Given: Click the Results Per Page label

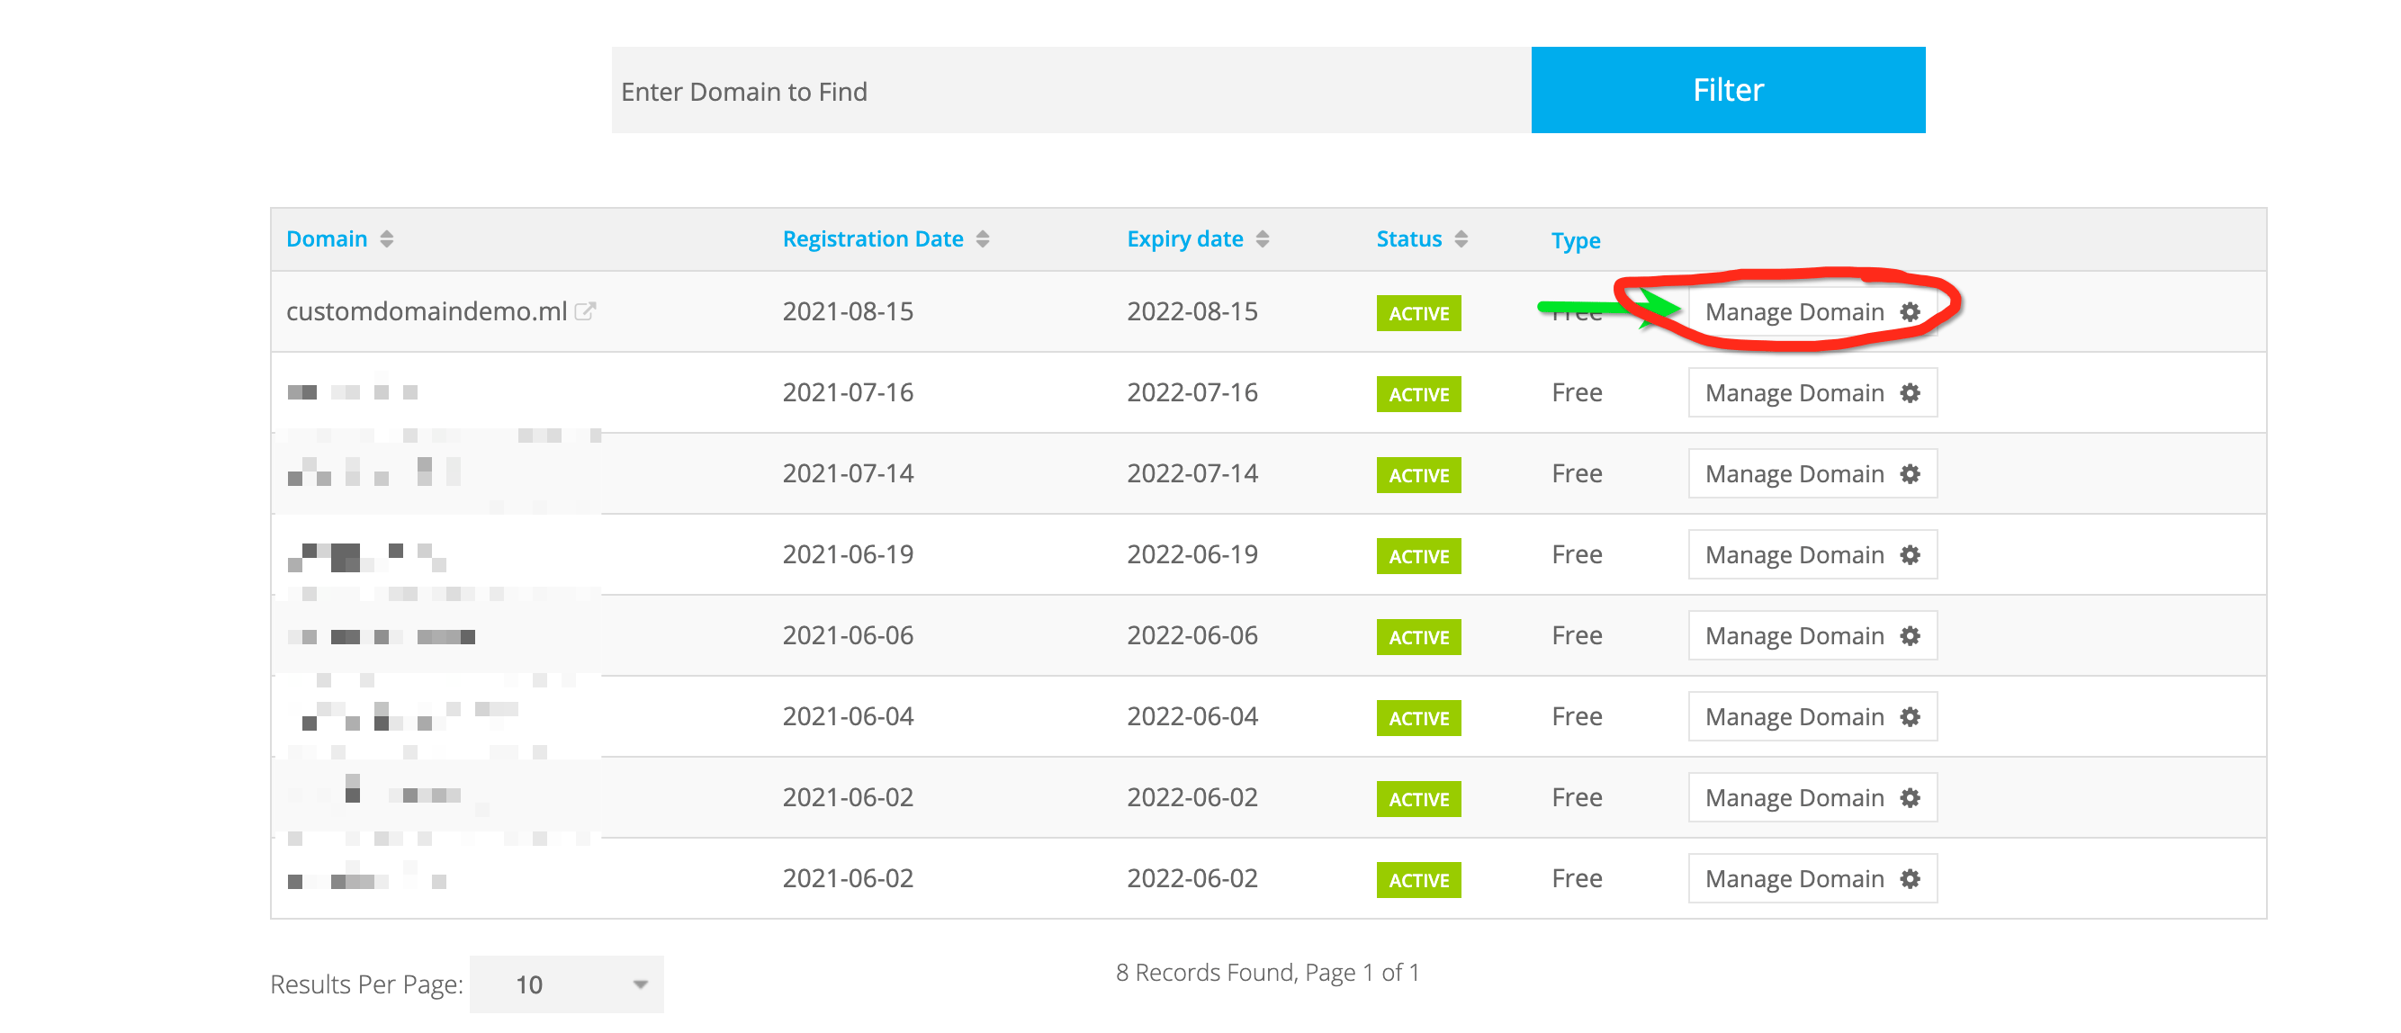Looking at the screenshot, I should tap(366, 984).
